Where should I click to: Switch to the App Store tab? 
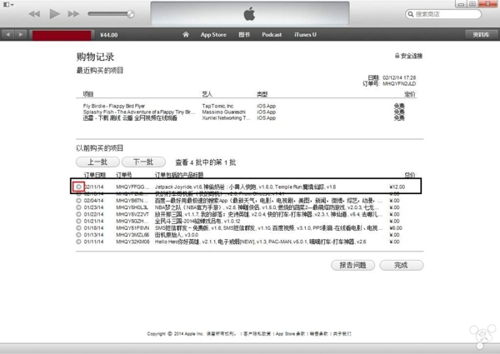213,34
